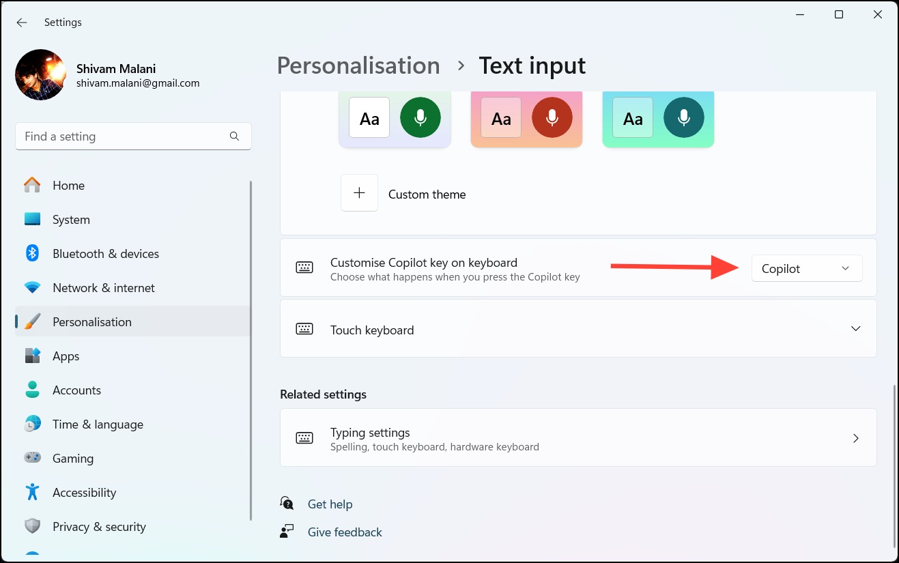Open the Copilot key dropdown
Viewport: 899px width, 563px height.
[x=807, y=268]
